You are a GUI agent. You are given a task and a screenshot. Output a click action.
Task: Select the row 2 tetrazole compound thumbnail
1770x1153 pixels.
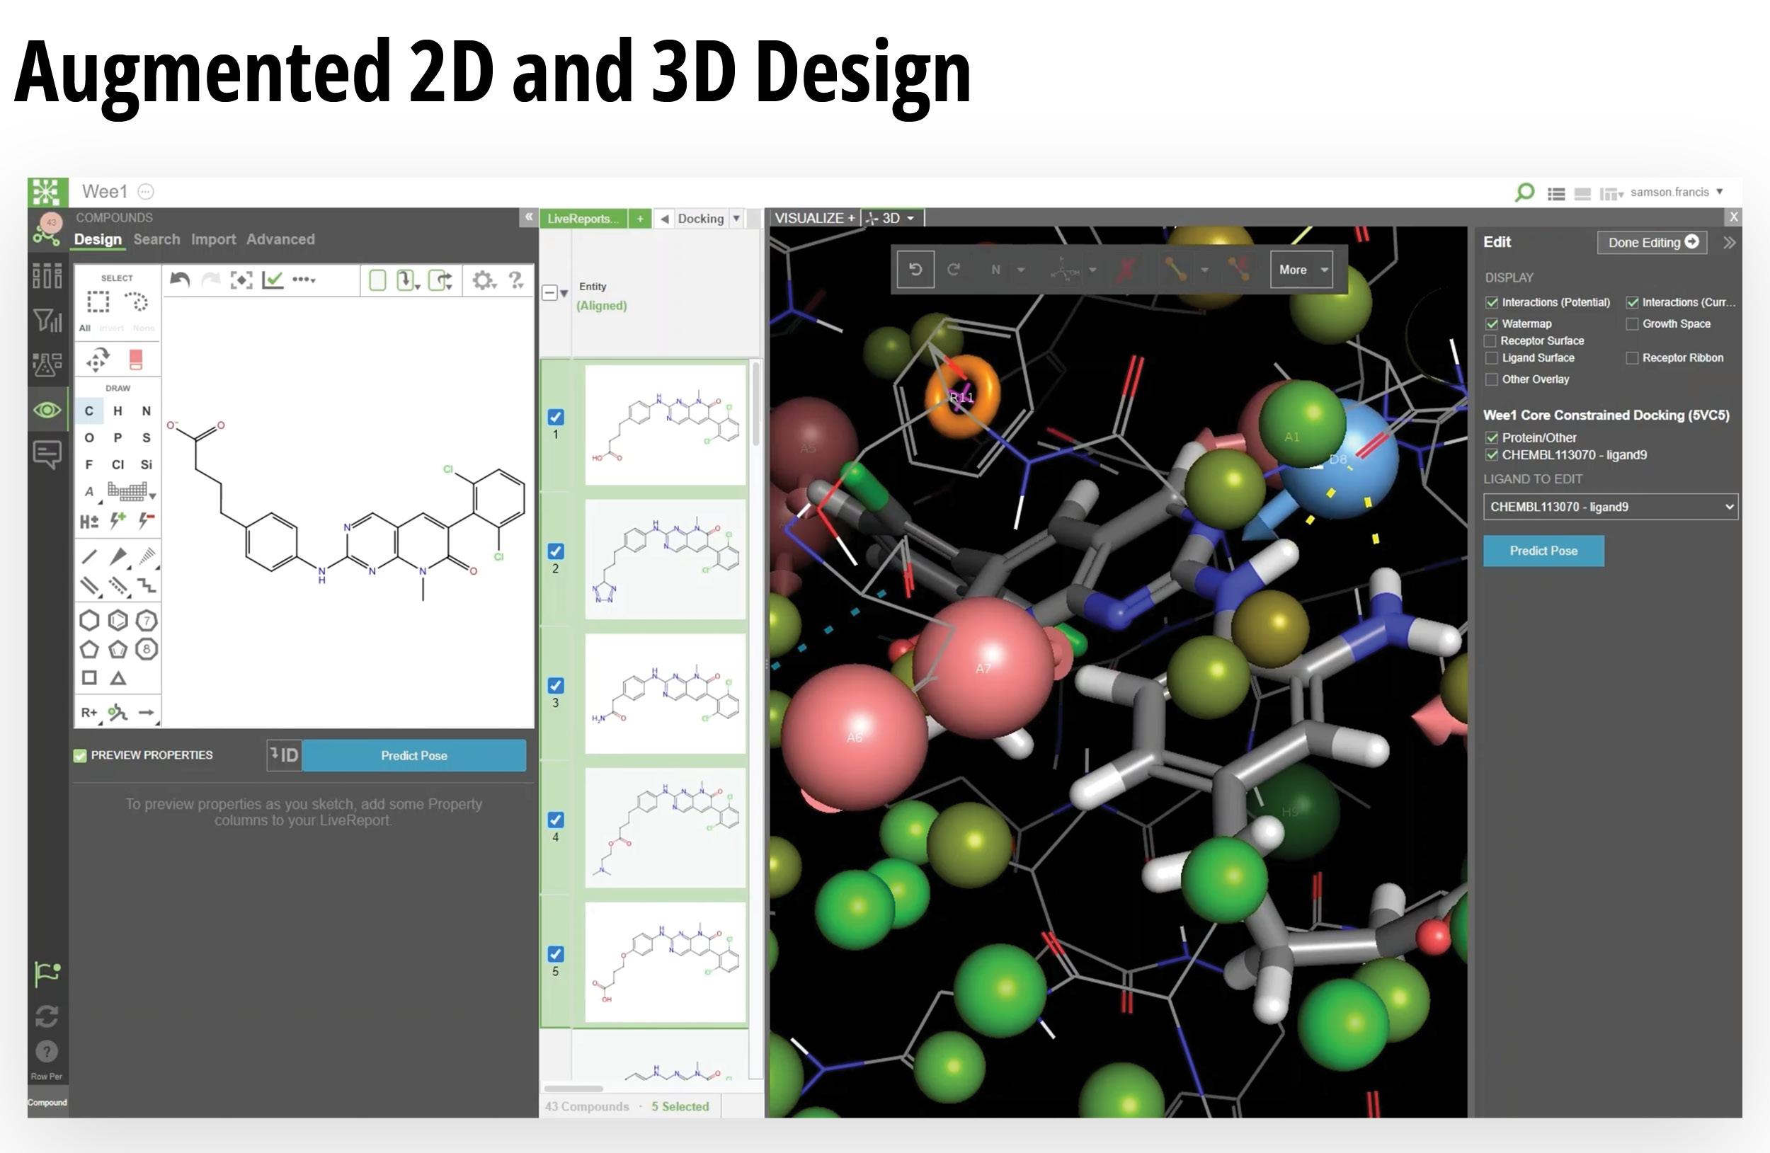point(666,559)
